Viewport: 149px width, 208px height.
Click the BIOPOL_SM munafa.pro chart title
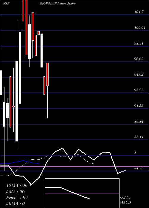58,4
